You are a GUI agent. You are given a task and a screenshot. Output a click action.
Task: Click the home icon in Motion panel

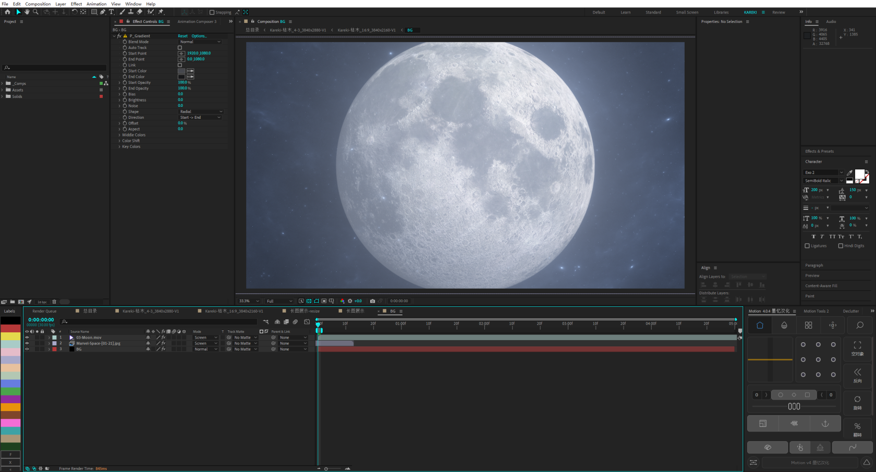pyautogui.click(x=760, y=325)
